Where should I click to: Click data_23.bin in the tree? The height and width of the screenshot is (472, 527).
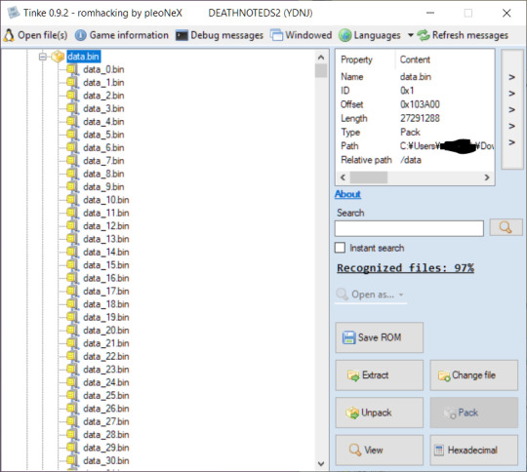(x=106, y=370)
